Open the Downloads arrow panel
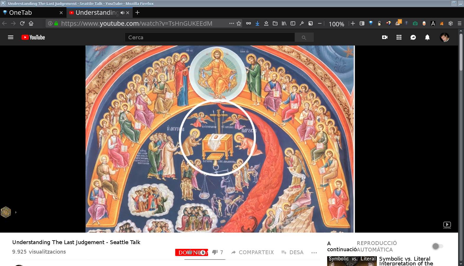Viewport: 464px width, 266px height. point(257,23)
